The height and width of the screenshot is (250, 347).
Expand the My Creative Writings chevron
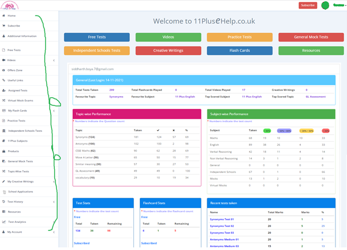click(x=54, y=182)
